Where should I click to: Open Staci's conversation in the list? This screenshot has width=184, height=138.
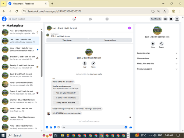(x=20, y=75)
